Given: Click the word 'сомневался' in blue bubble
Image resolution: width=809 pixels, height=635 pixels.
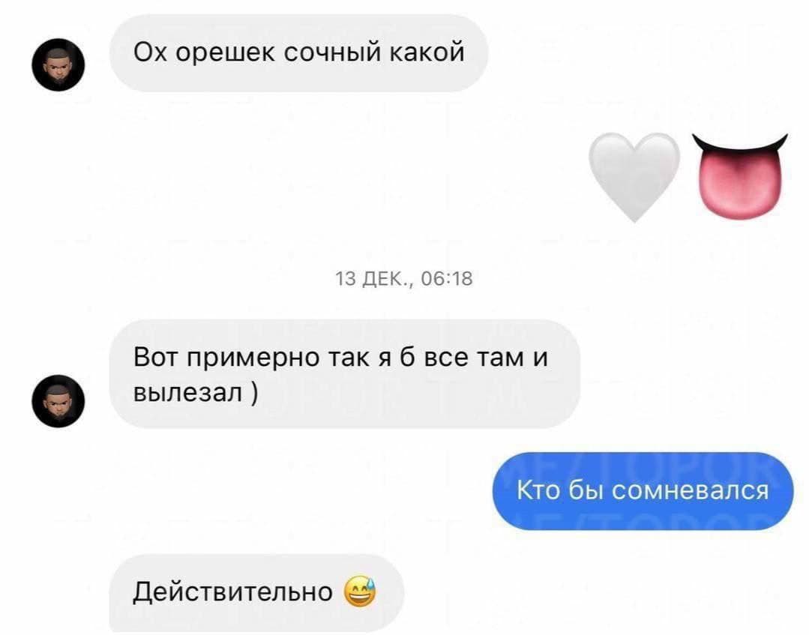Looking at the screenshot, I should click(x=691, y=490).
